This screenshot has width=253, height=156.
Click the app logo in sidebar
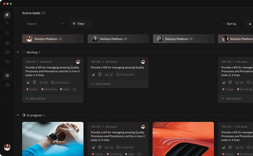coord(7,15)
